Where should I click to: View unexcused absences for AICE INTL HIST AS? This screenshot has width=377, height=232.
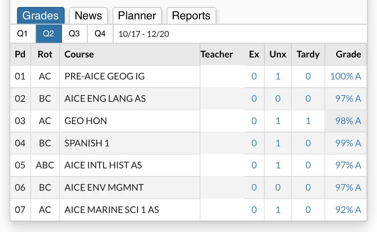(x=278, y=165)
